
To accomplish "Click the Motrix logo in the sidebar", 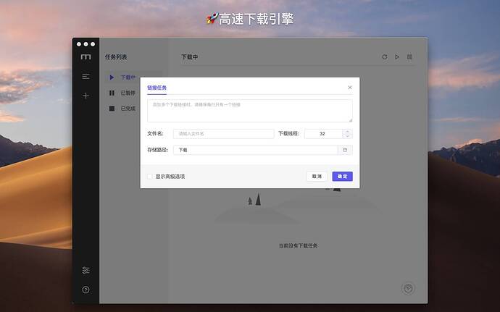I will (x=86, y=57).
